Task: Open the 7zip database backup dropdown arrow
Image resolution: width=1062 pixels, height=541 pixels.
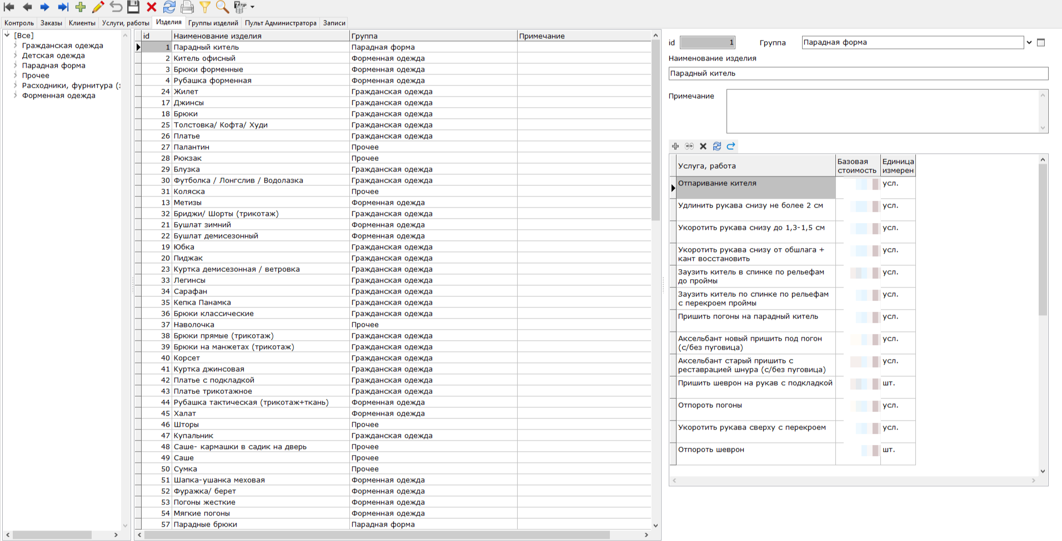Action: 253,7
